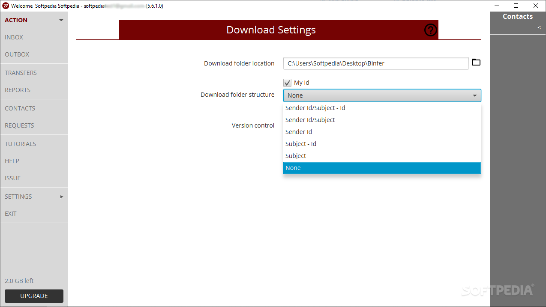Click the Binfer logo in title bar
Screen dimensions: 546x307
[6, 6]
